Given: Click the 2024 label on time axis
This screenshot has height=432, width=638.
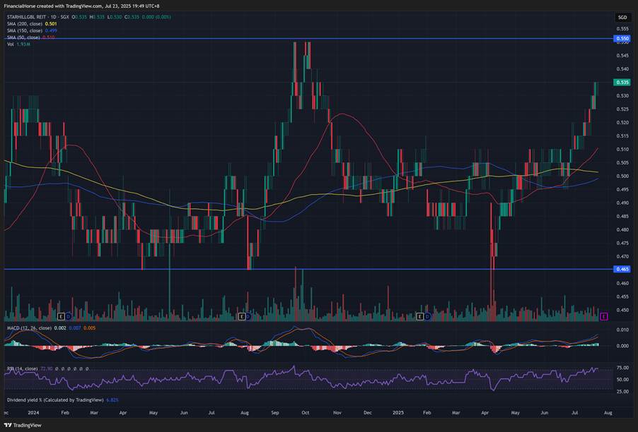Looking at the screenshot, I should point(33,412).
